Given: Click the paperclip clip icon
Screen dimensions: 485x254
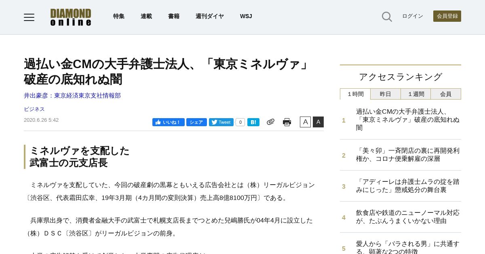Looking at the screenshot, I should click(270, 122).
